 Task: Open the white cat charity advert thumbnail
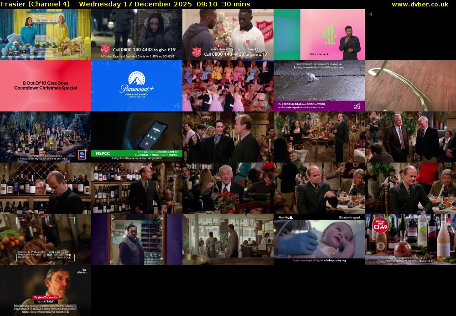pyautogui.click(x=319, y=86)
